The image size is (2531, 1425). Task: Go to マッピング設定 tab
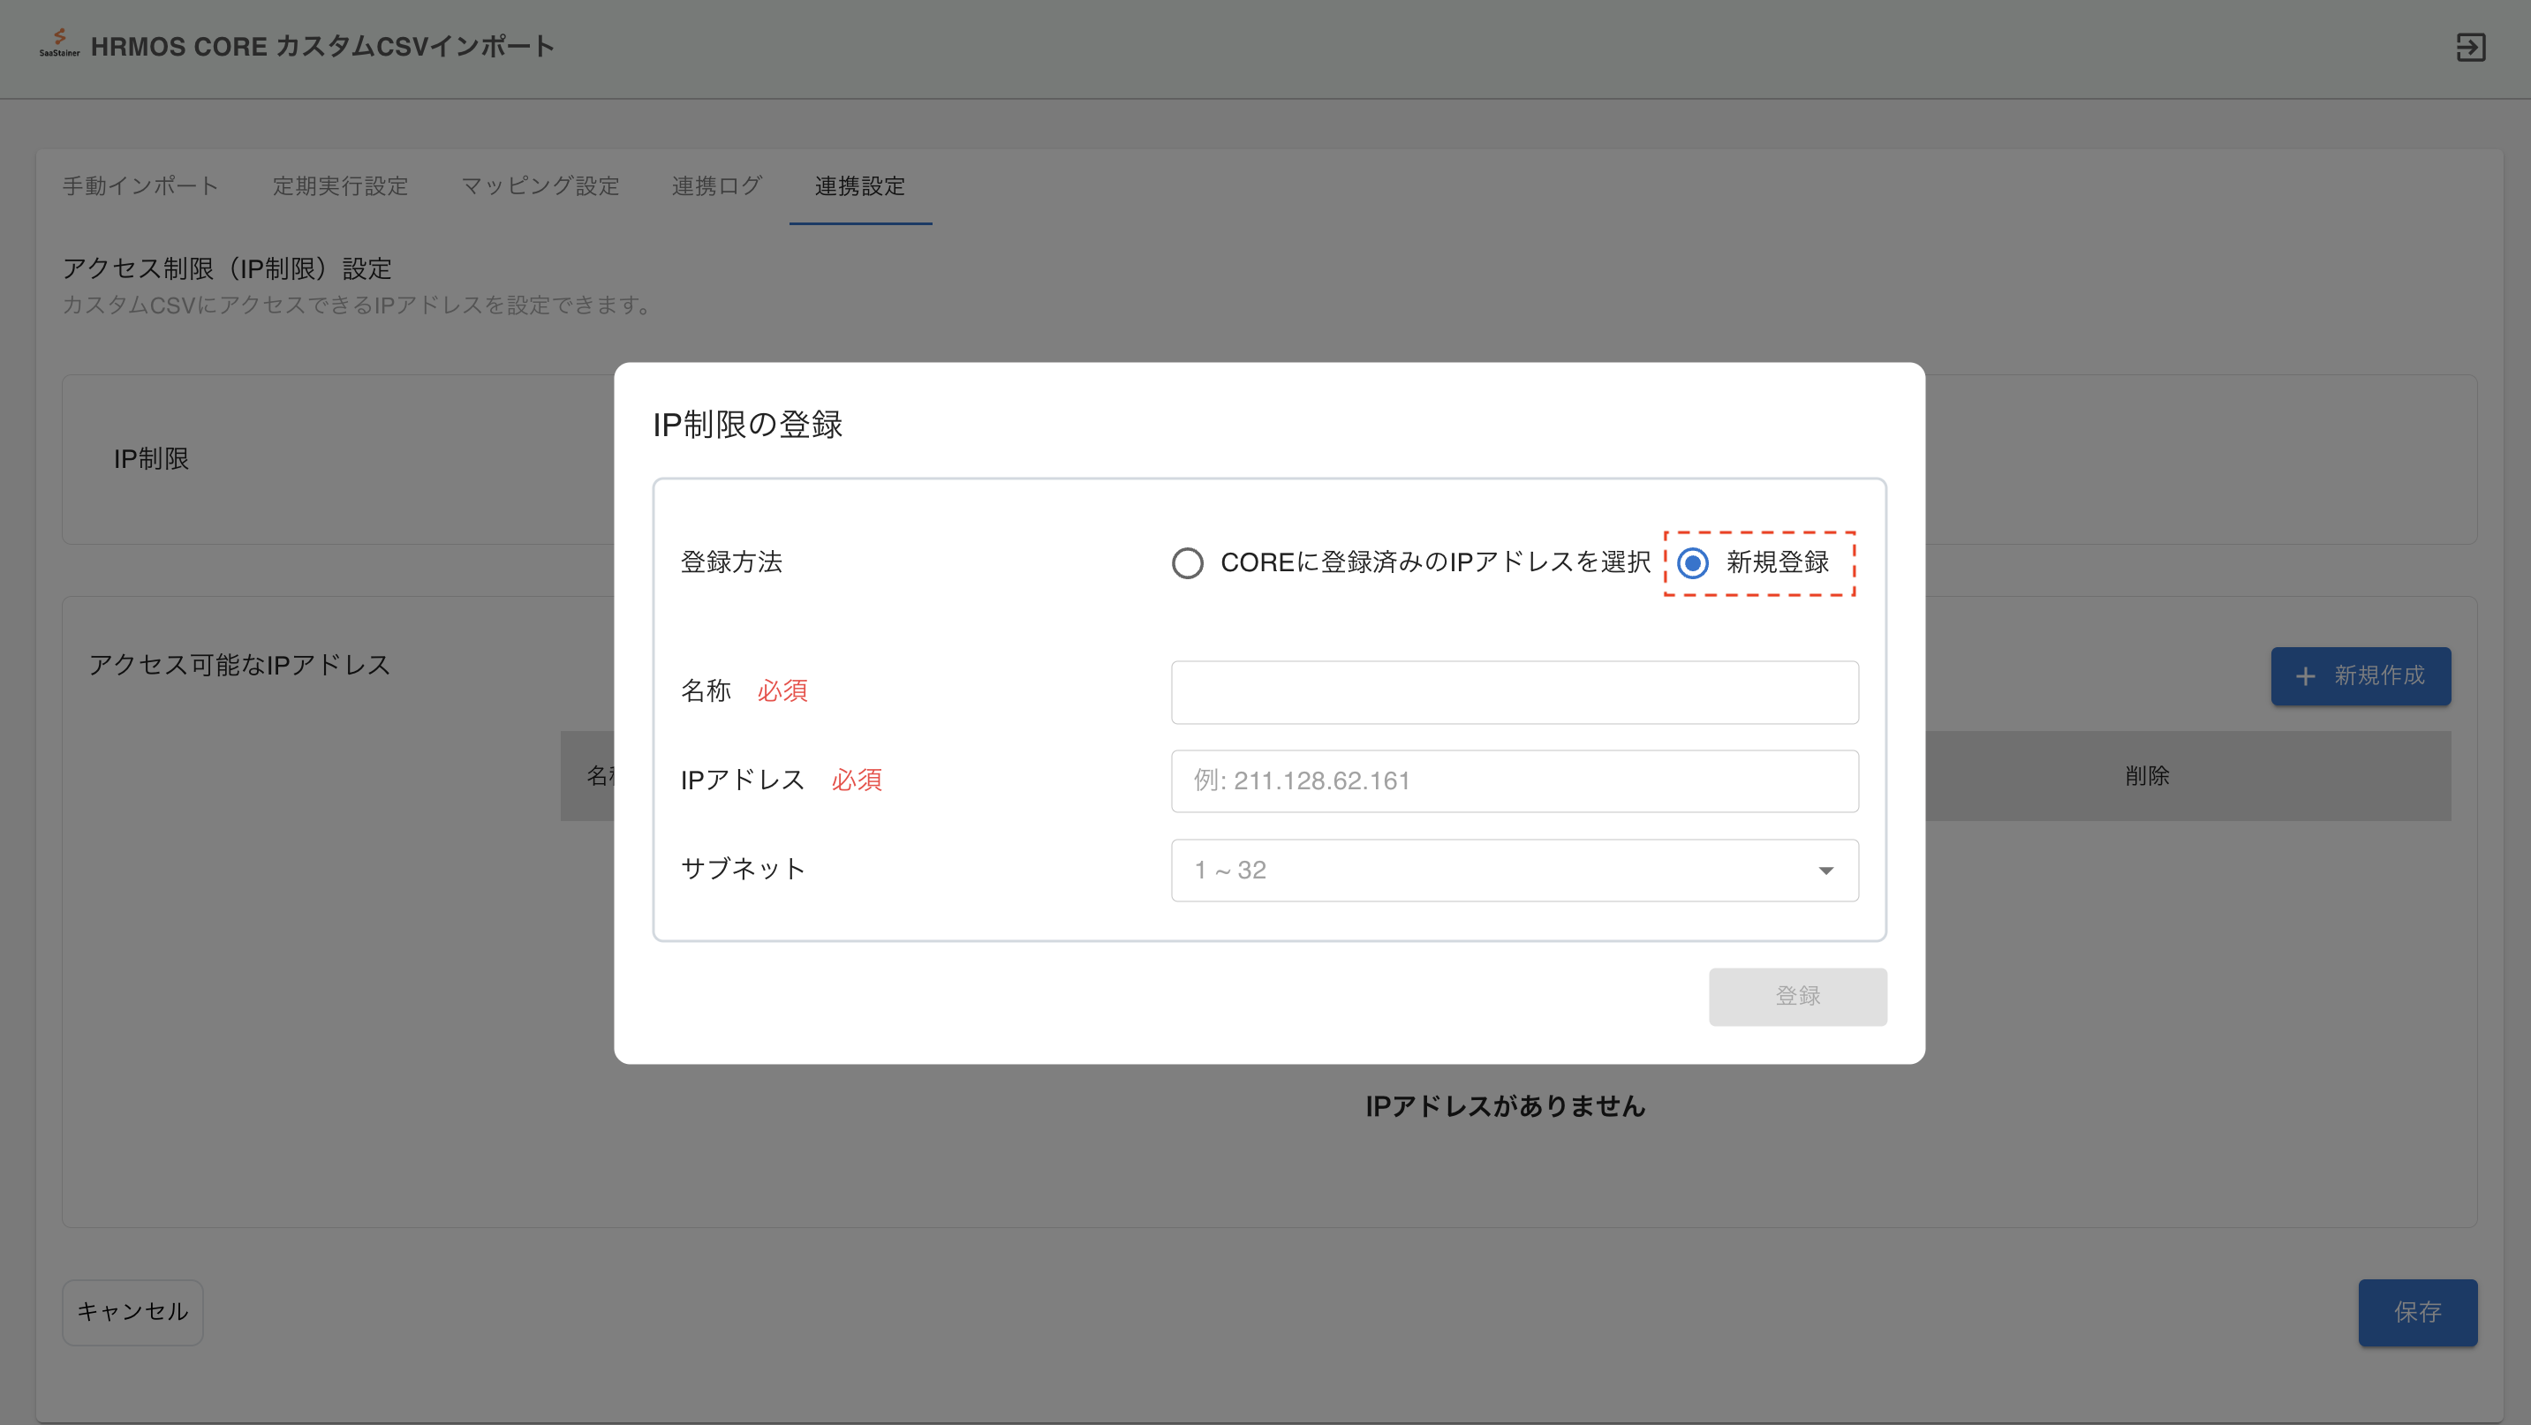540,185
